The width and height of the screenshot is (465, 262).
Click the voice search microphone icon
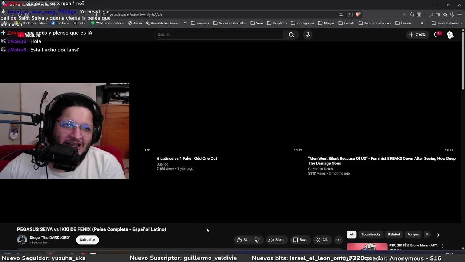pyautogui.click(x=307, y=34)
